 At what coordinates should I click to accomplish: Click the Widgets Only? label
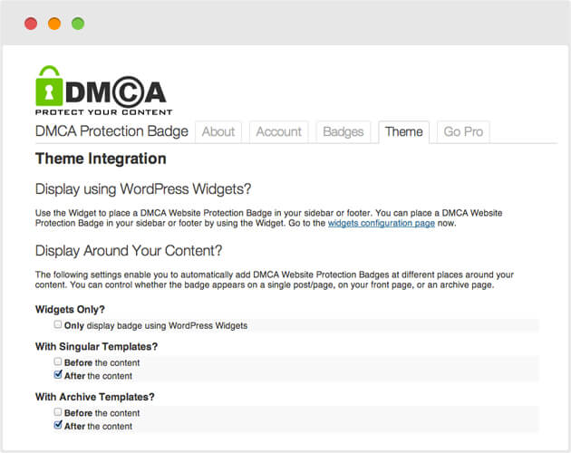point(70,310)
